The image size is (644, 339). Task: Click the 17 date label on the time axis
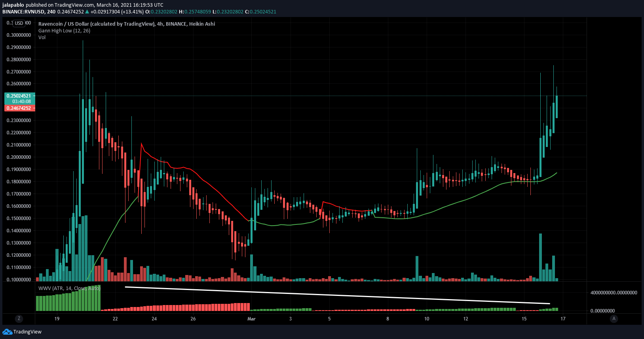[x=563, y=319]
